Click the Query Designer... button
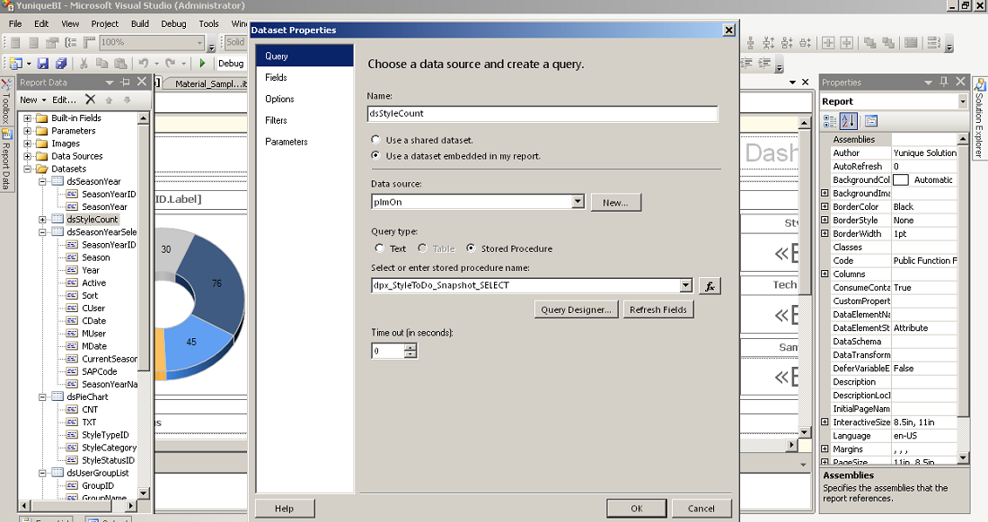The height and width of the screenshot is (522, 988). pos(576,309)
